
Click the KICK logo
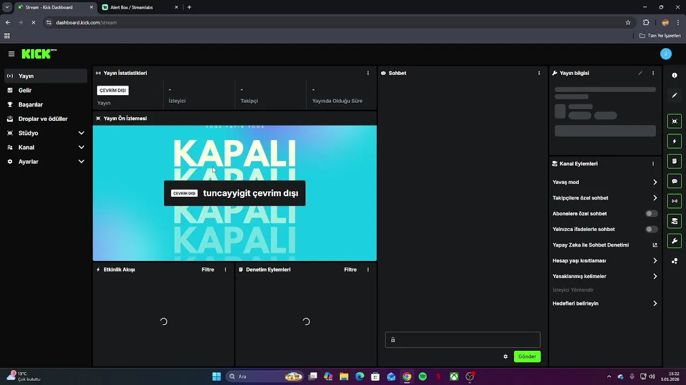pyautogui.click(x=39, y=54)
